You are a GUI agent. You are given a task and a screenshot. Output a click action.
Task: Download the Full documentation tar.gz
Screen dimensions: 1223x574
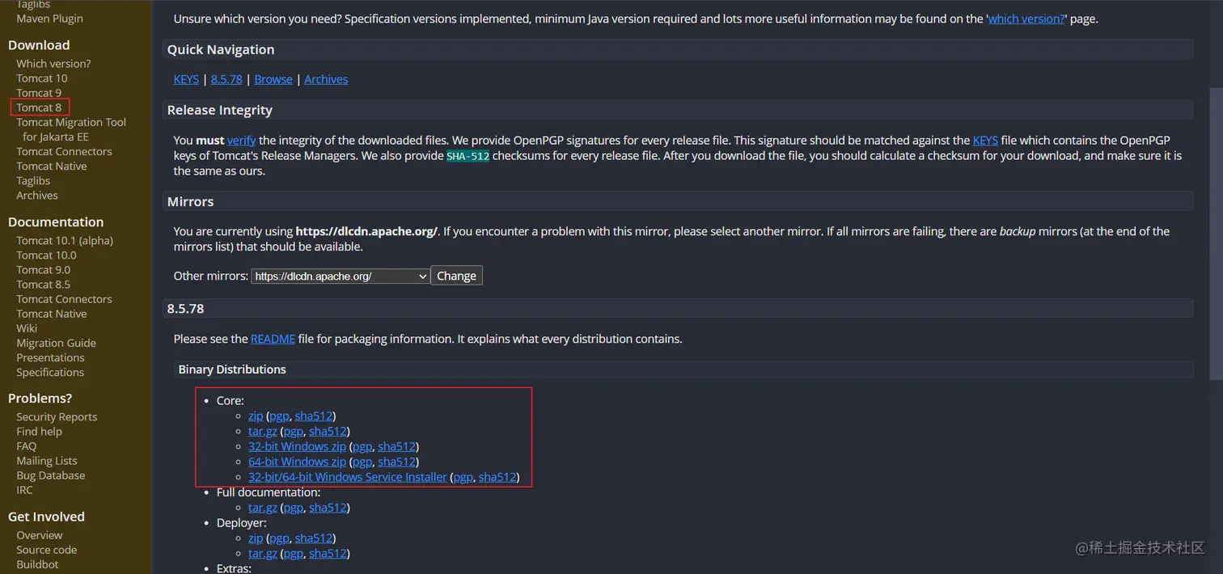pos(263,508)
